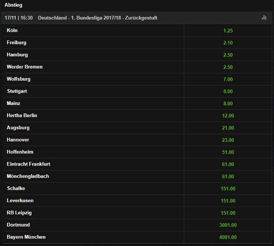Click the Schalke team name

16,188
